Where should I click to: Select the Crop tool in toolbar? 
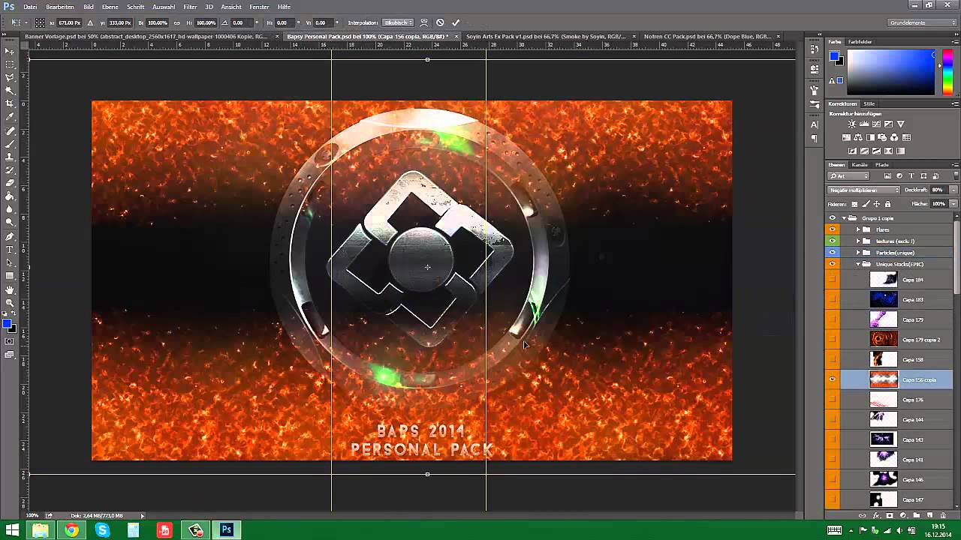coord(10,103)
